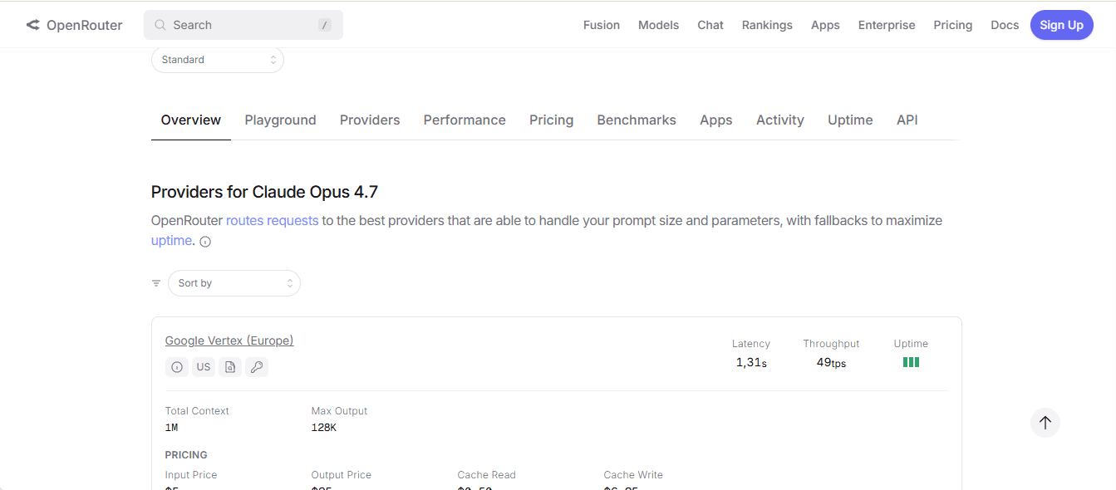Open Docs in the top navigation

tap(1005, 25)
